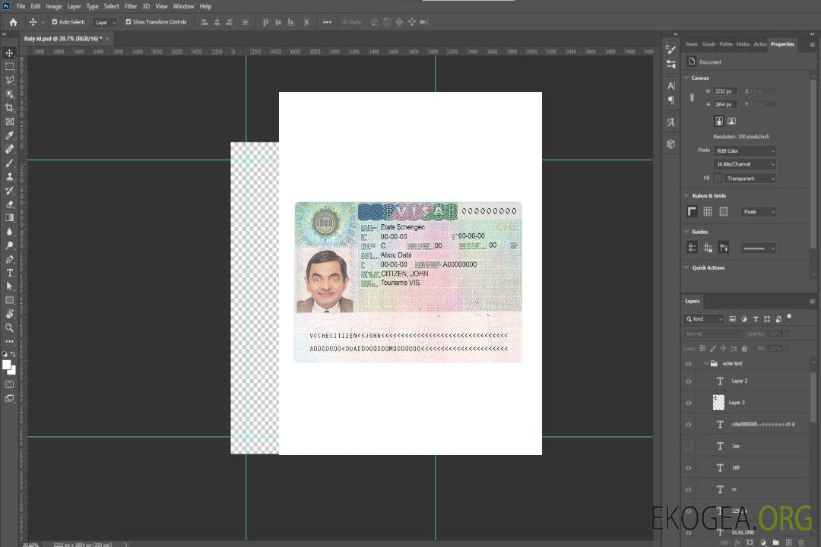The height and width of the screenshot is (547, 821).
Task: Open the Auto-Select Layer dropdown
Action: tap(105, 23)
